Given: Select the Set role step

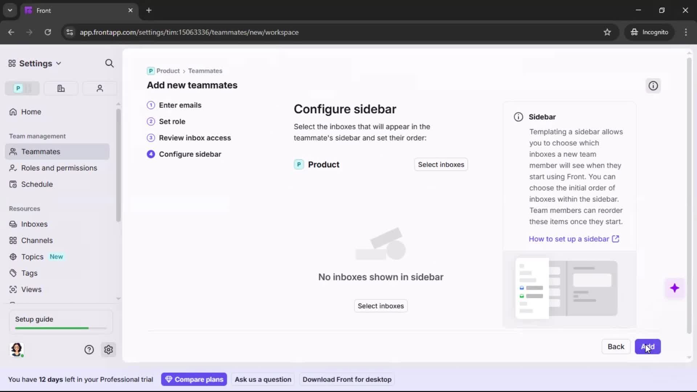Looking at the screenshot, I should pyautogui.click(x=173, y=122).
